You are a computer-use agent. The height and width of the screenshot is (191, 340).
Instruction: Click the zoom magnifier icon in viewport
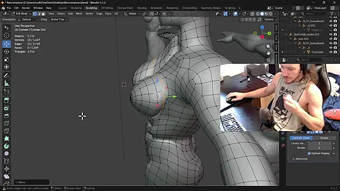click(268, 46)
